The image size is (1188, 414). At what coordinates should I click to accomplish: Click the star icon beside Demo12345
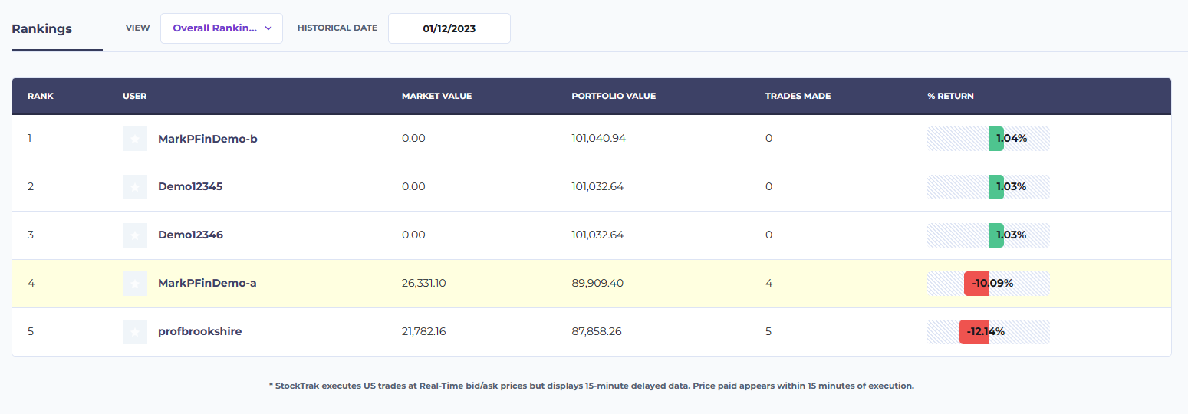[x=135, y=187]
